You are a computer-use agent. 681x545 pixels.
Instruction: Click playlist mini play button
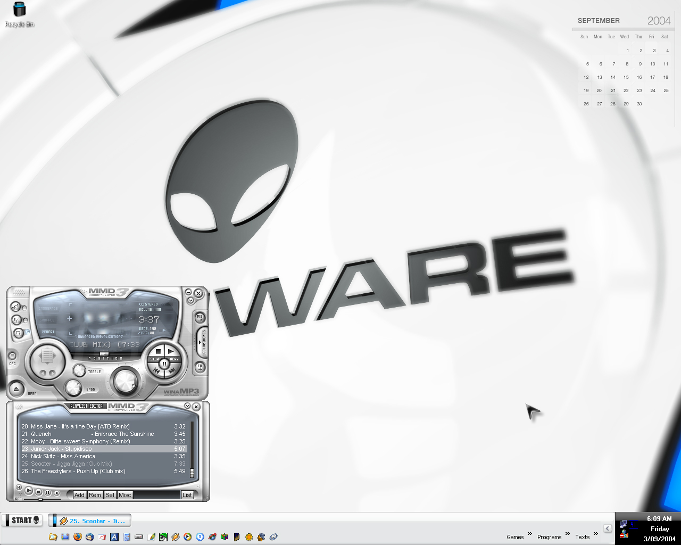click(29, 491)
